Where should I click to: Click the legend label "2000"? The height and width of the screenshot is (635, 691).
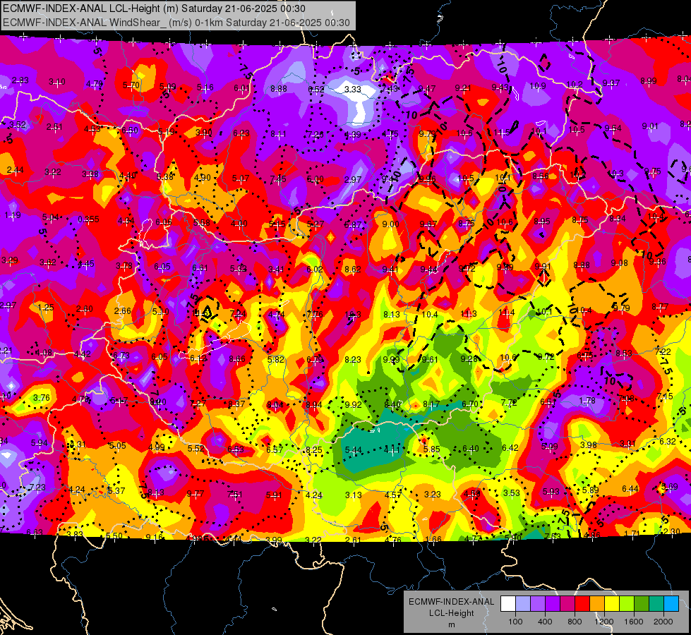point(663,622)
